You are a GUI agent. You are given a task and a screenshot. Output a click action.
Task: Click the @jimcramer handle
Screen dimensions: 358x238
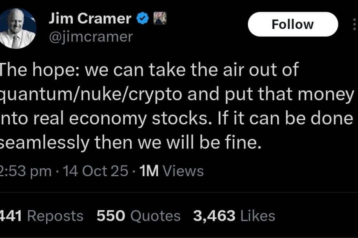click(x=91, y=37)
